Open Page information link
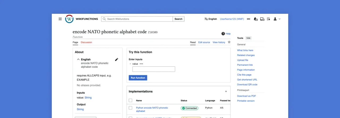The height and width of the screenshot is (118, 340). point(246,70)
